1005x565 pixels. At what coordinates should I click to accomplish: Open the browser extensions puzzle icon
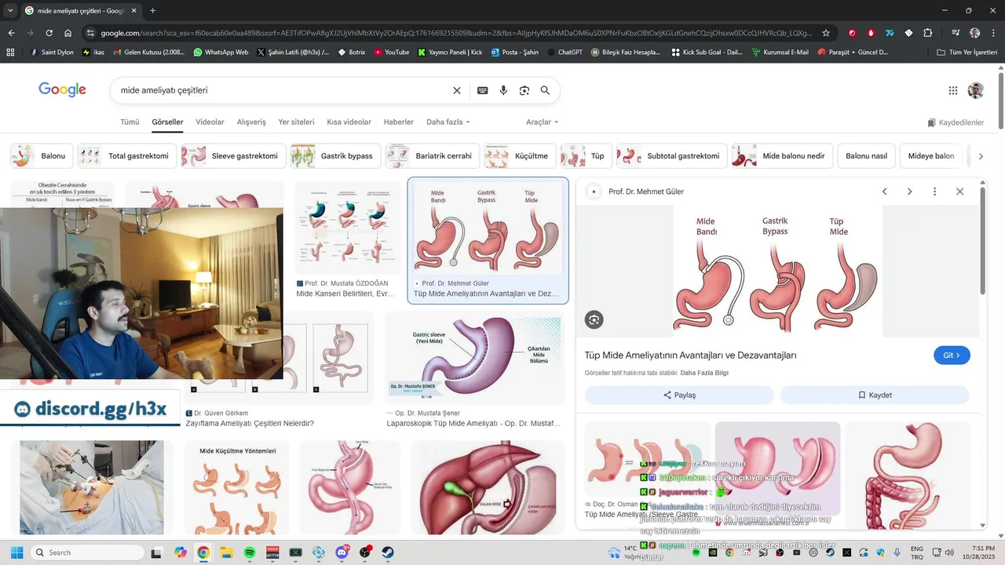(x=928, y=33)
